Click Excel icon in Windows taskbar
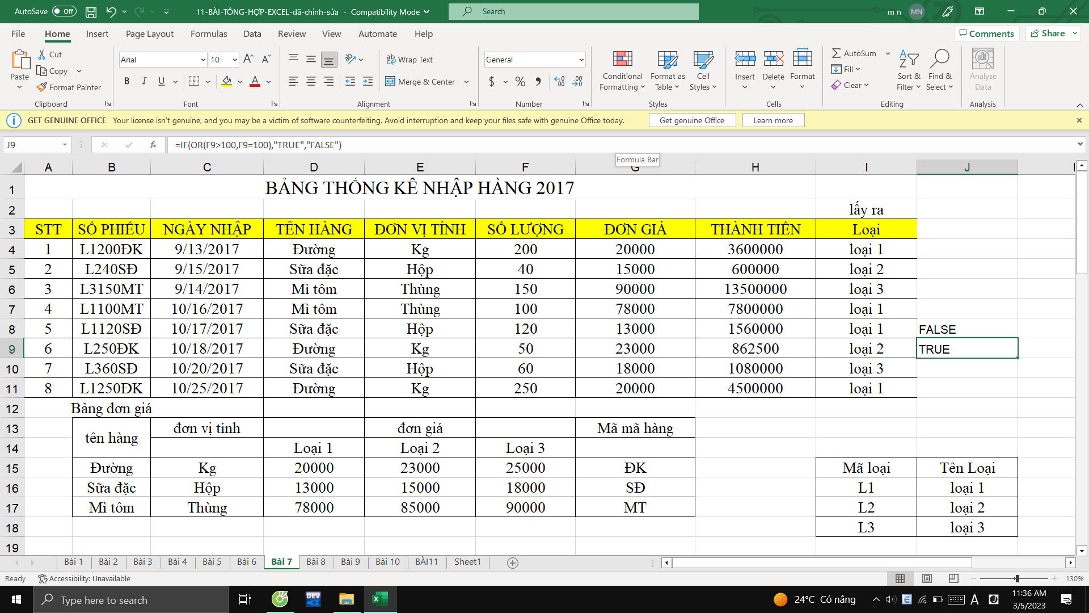This screenshot has height=613, width=1089. 379,599
